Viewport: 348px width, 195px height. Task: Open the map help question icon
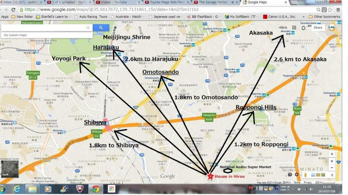tap(290, 175)
